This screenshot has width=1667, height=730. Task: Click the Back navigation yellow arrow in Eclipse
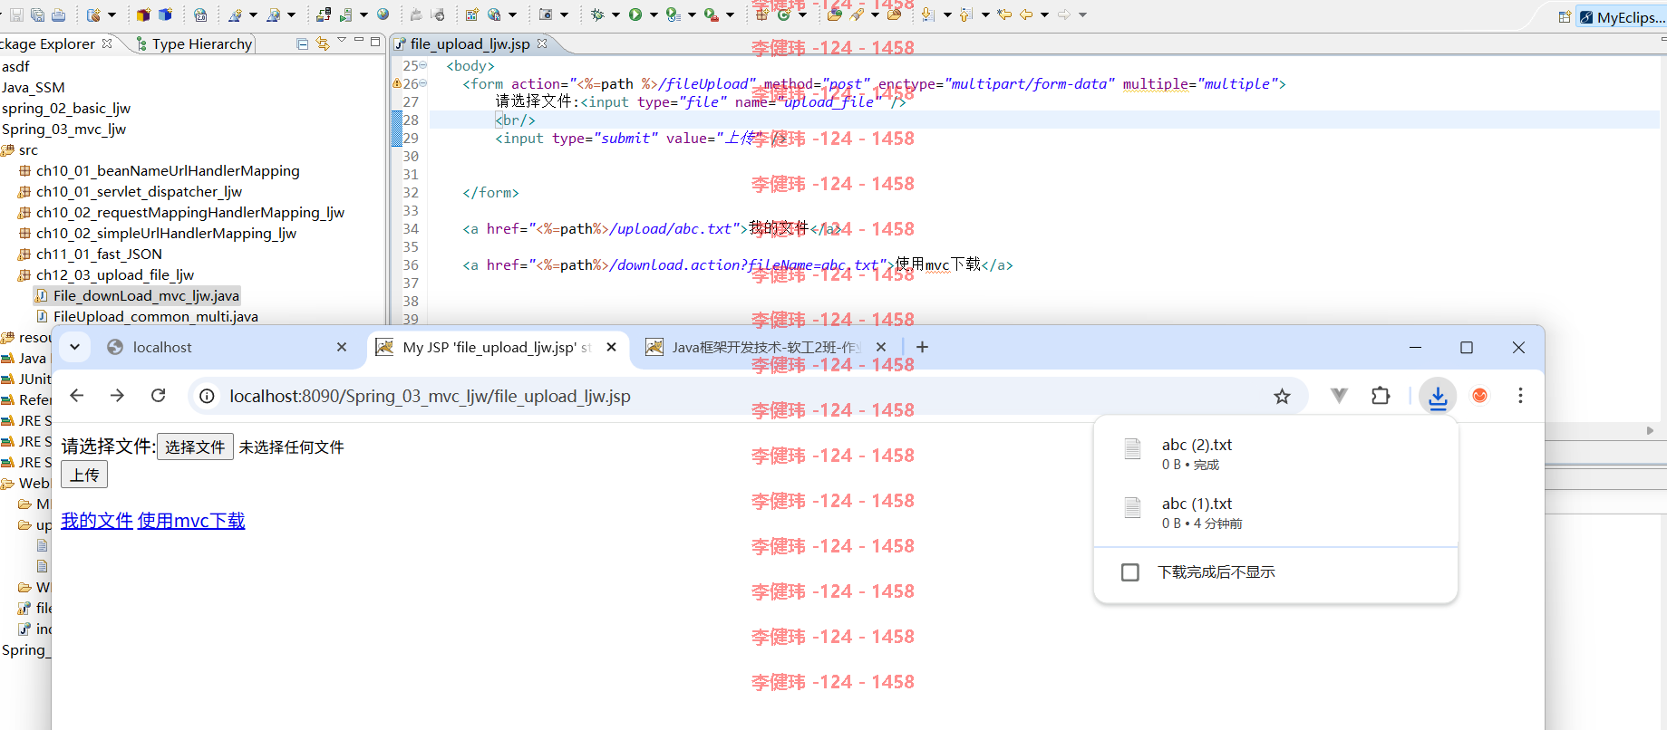[x=1026, y=14]
